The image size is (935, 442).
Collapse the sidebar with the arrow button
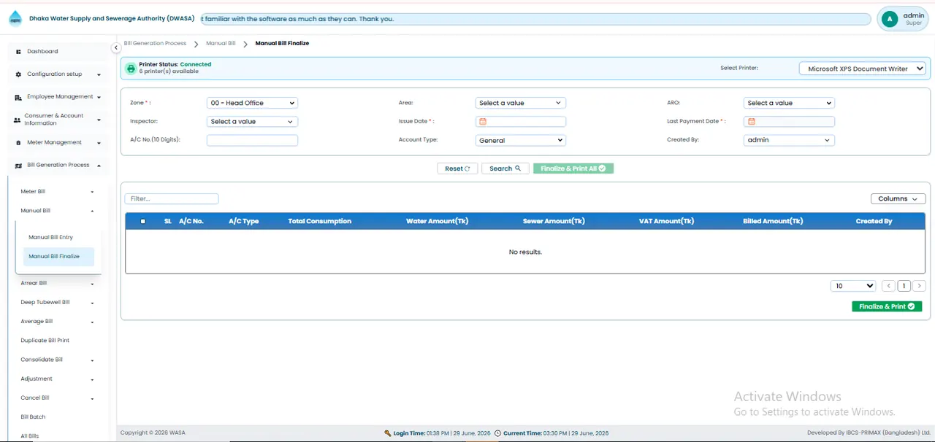tap(115, 48)
